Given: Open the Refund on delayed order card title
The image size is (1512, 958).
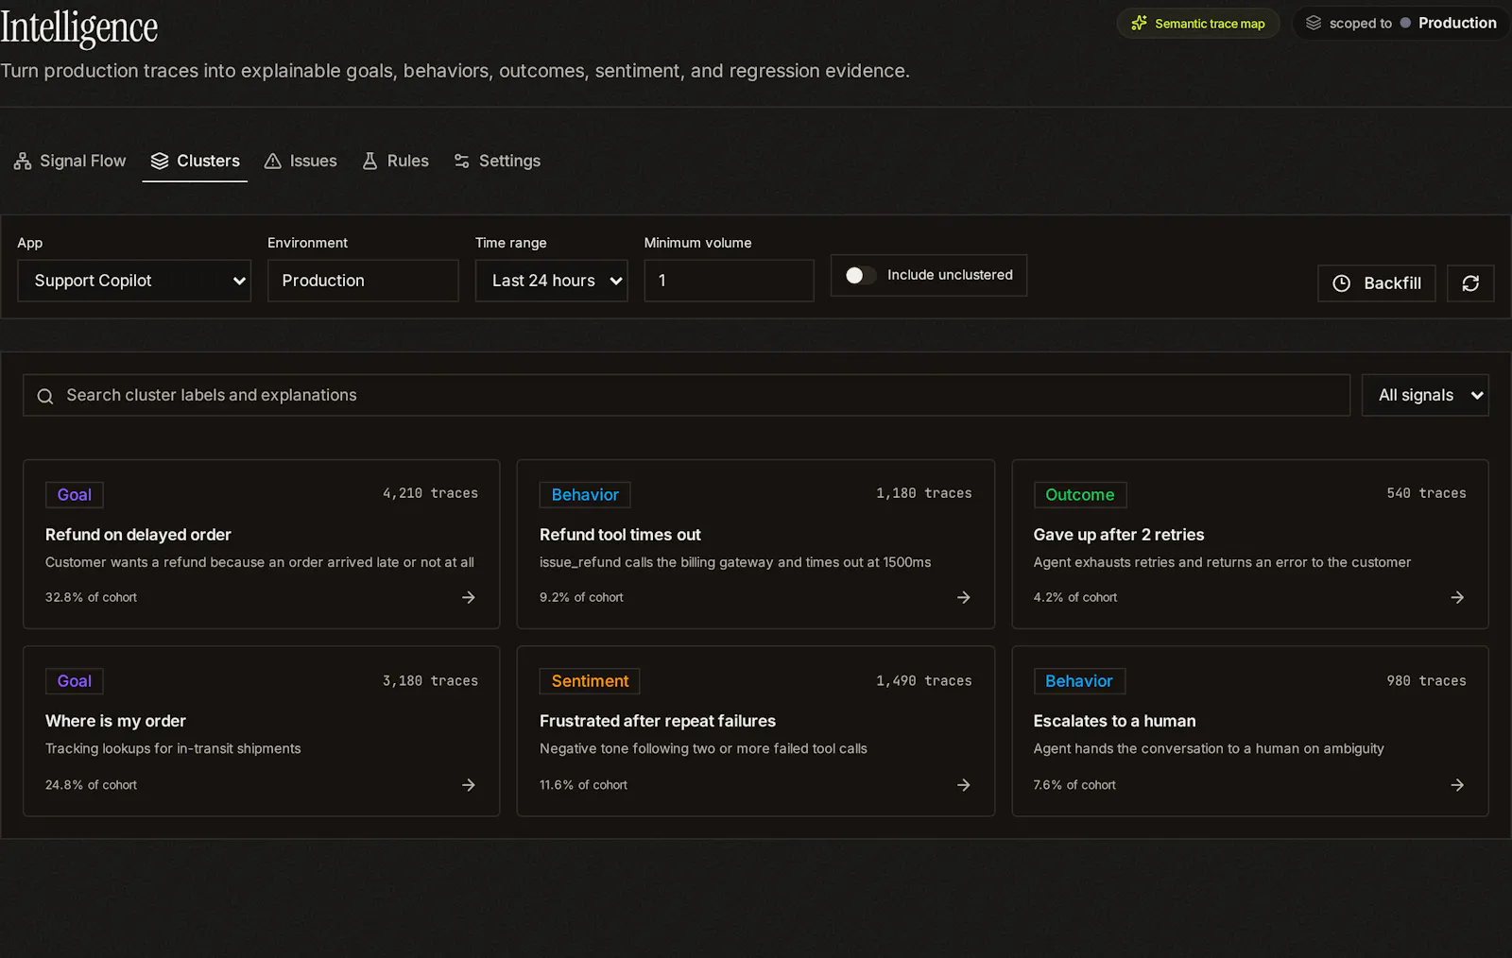Looking at the screenshot, I should (138, 535).
